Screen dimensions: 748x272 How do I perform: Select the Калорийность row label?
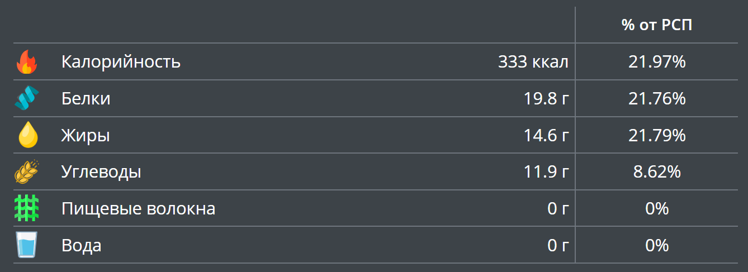[x=121, y=61]
